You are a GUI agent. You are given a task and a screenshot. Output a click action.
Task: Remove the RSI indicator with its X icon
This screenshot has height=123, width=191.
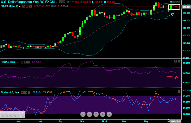pos(29,62)
